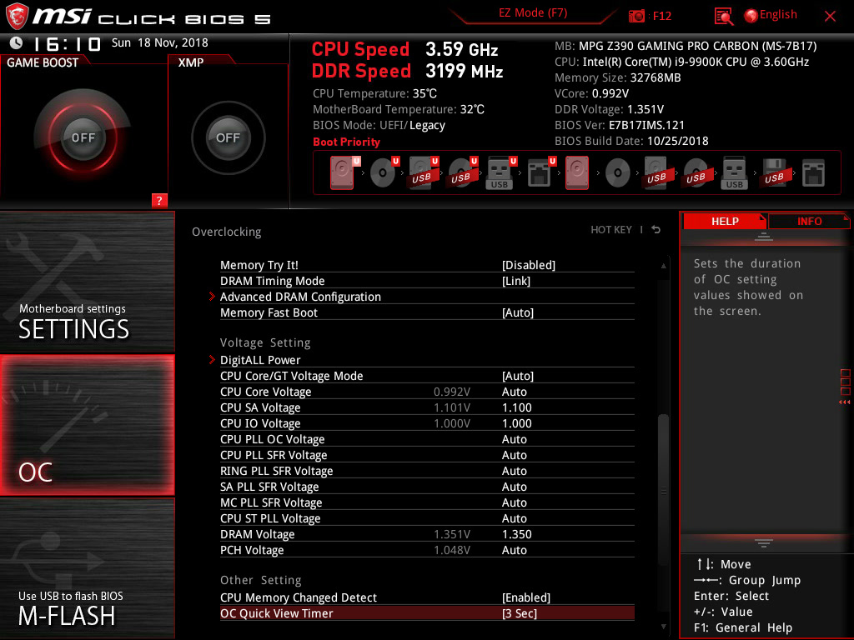Open the M-FLASH section
The width and height of the screenshot is (854, 640).
coord(87,568)
